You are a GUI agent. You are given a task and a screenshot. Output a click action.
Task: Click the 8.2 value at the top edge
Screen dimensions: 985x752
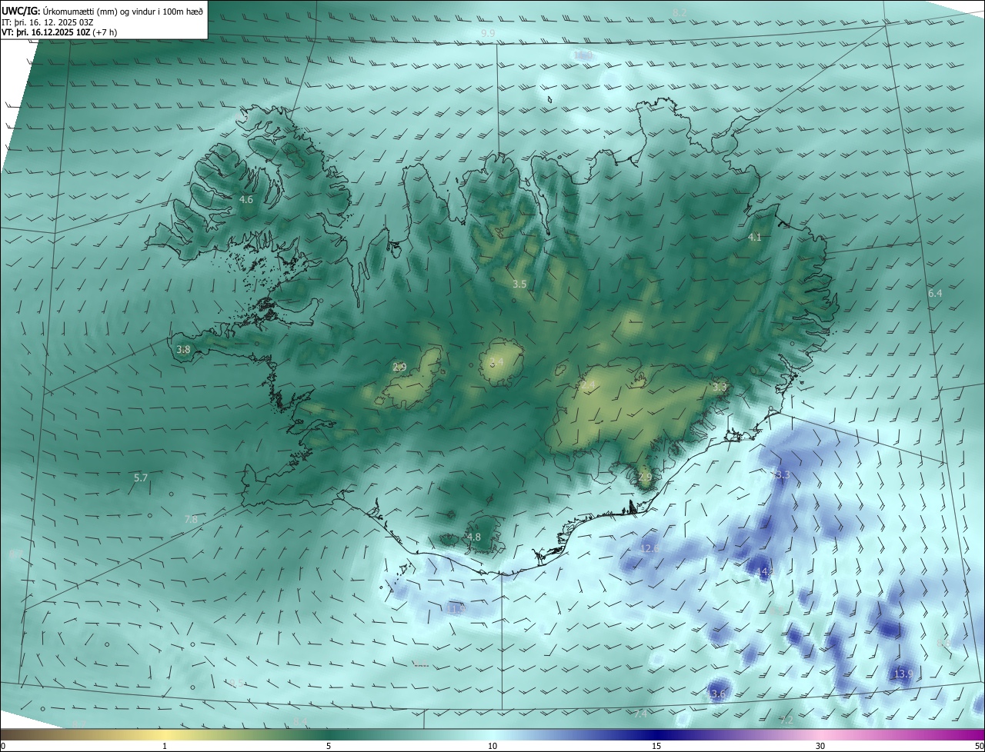679,12
